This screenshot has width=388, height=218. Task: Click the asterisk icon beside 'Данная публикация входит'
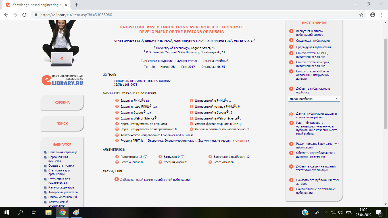[291, 115]
